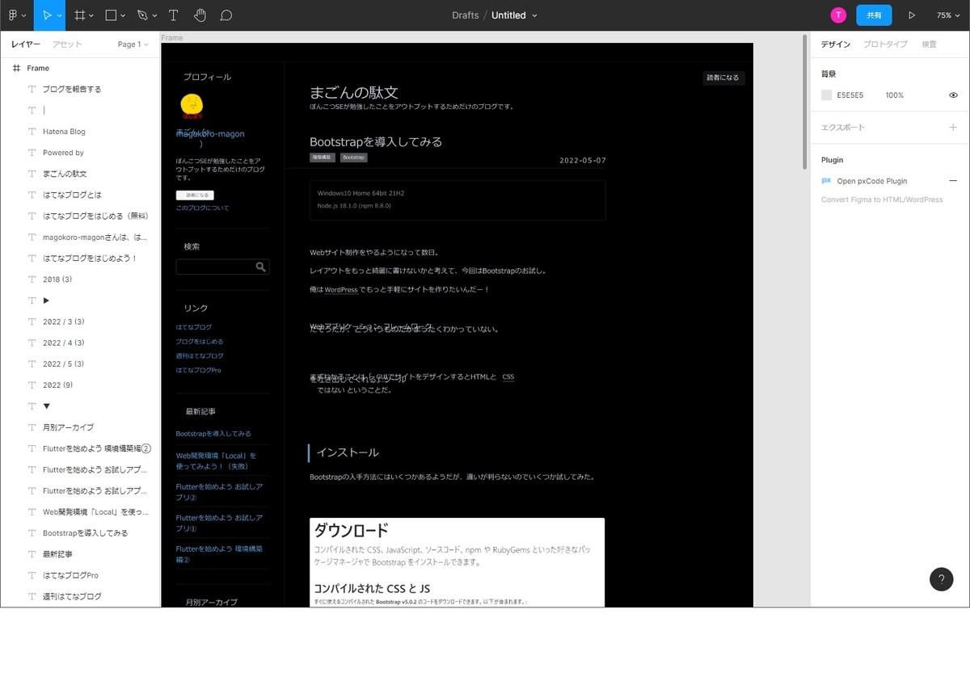
Task: Select the 最新記事 layer
Action: [81, 554]
